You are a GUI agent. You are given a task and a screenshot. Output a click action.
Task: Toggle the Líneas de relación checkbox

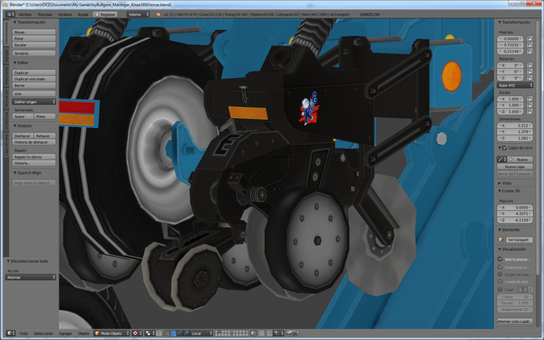coord(501,282)
